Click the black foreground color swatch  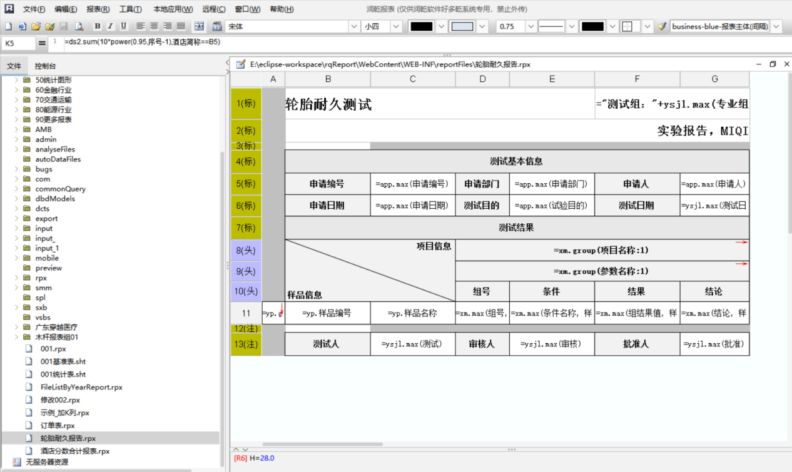[421, 26]
